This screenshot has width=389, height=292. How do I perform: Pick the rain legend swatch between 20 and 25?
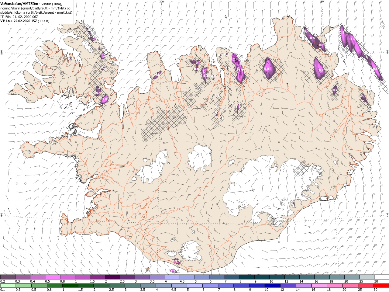(x=351, y=285)
